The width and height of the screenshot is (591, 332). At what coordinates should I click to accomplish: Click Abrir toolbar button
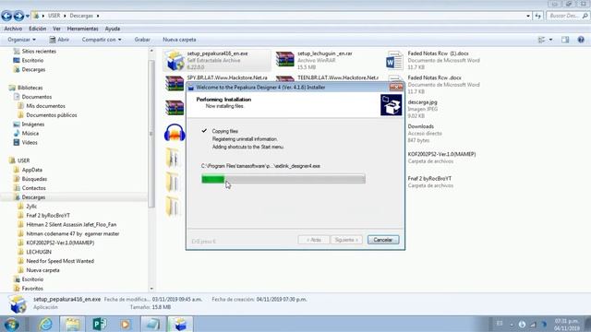click(x=59, y=40)
